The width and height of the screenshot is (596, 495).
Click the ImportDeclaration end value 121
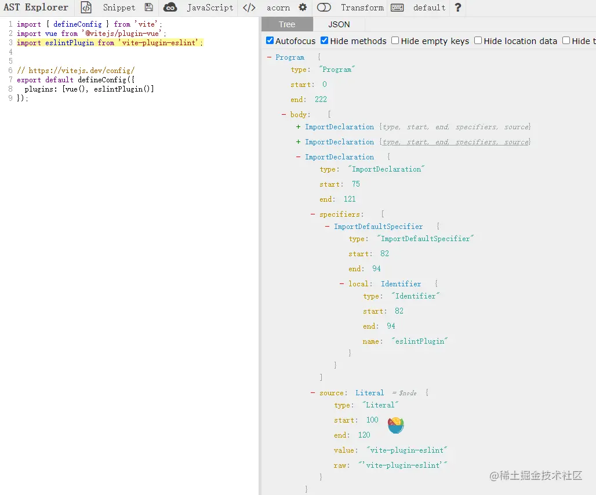350,199
